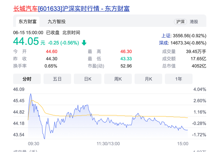Click the 最低 value 43.33
Screen dimensions: 219x152
coord(126,59)
